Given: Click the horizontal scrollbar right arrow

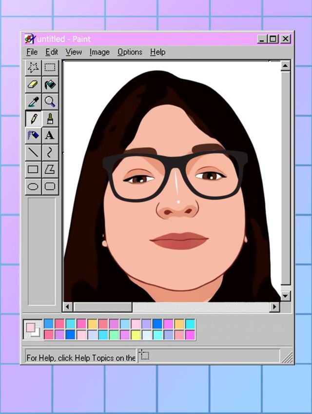Looking at the screenshot, I should (x=274, y=307).
